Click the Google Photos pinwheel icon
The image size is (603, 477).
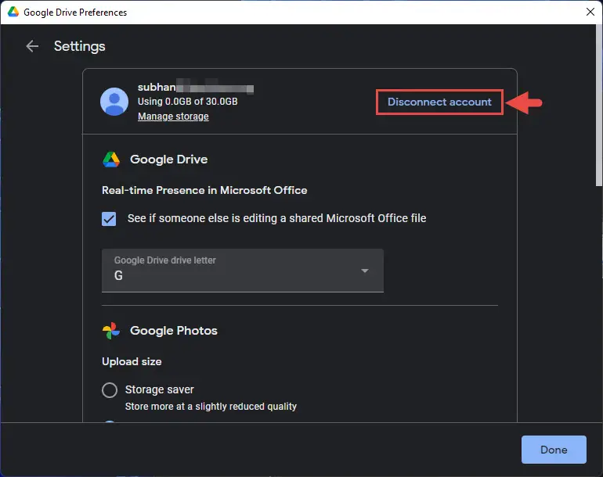(111, 331)
